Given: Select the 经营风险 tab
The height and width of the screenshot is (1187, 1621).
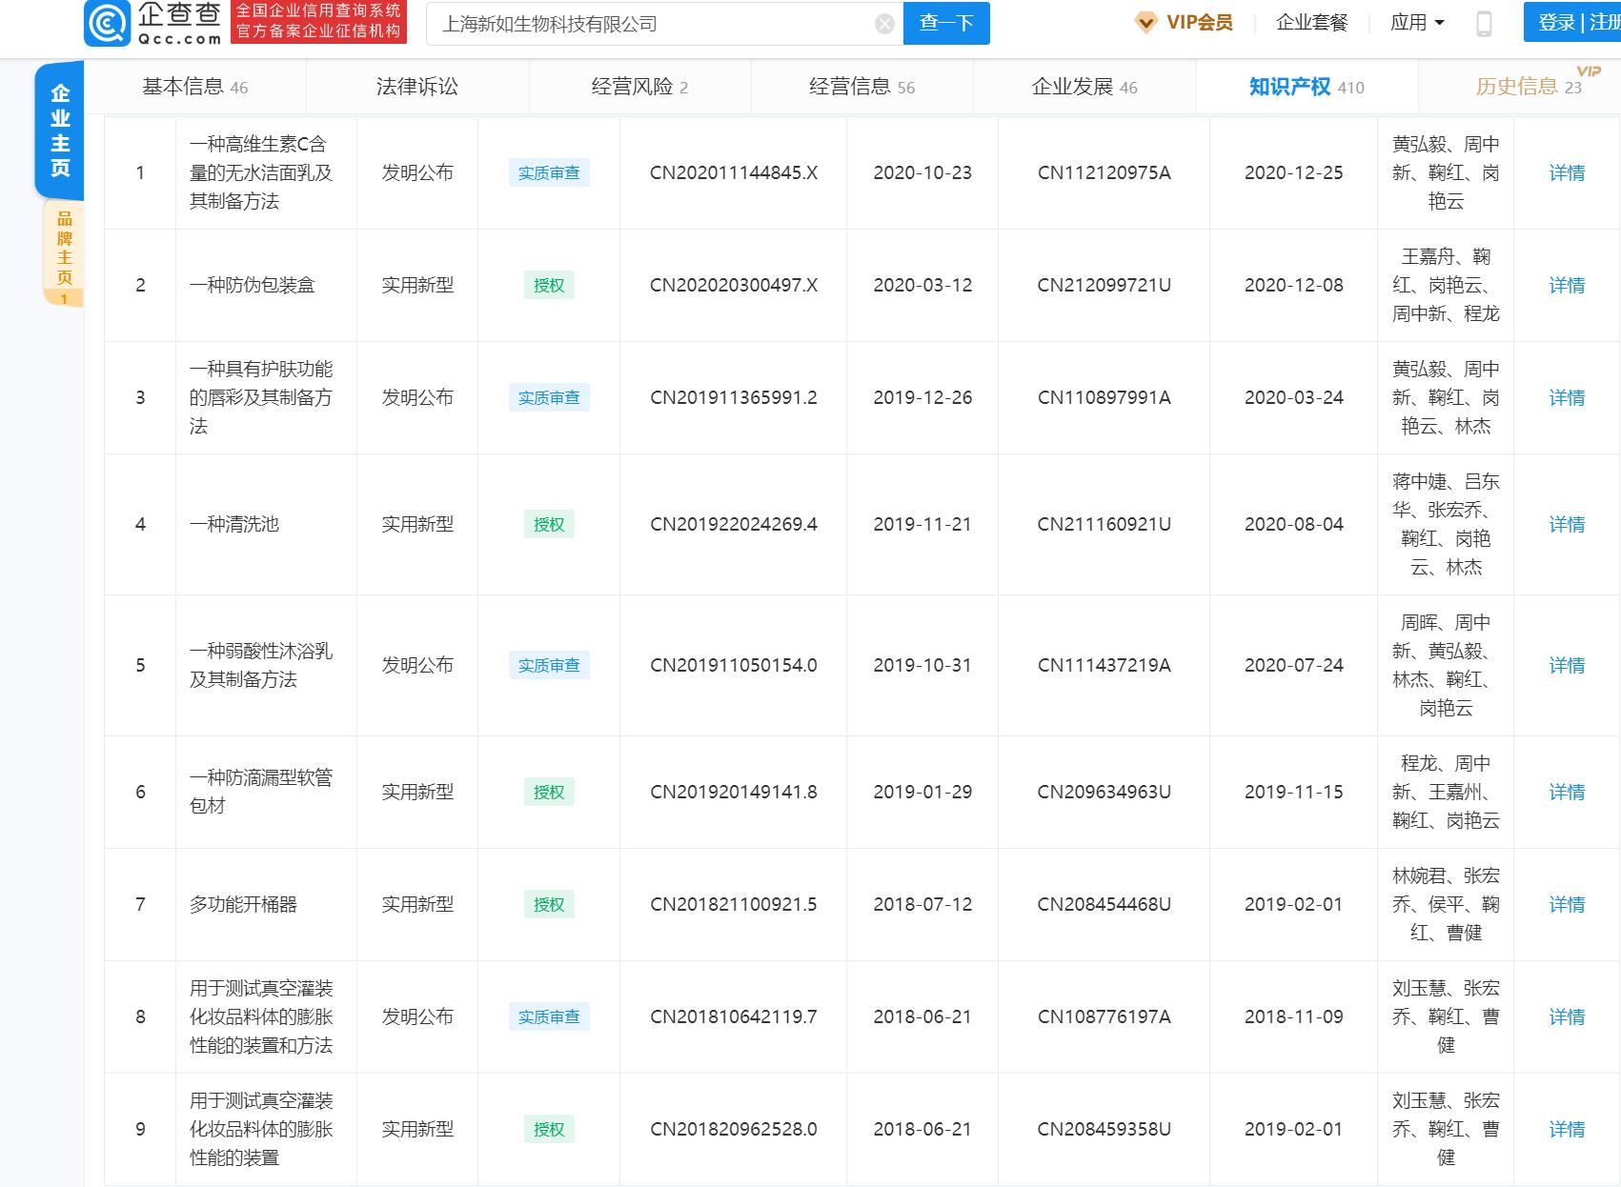Looking at the screenshot, I should [x=637, y=86].
